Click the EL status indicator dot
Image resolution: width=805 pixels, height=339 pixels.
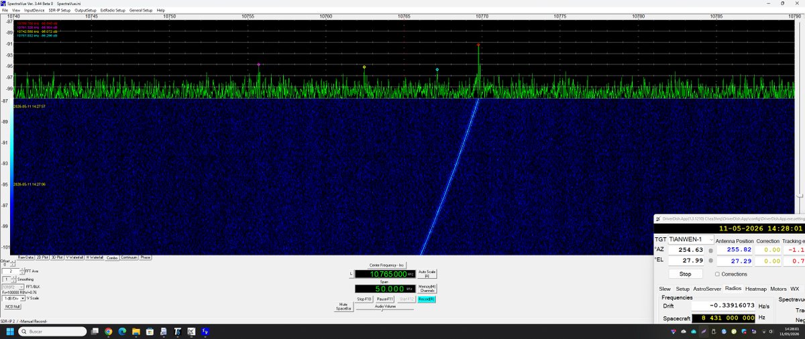point(710,261)
